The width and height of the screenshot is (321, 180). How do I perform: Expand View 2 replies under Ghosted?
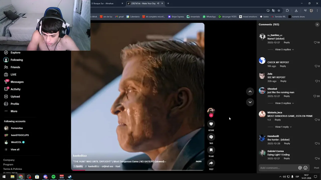click(284, 103)
